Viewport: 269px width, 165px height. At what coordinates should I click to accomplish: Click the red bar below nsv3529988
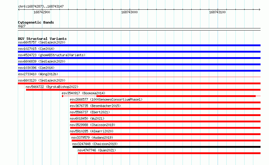pyautogui.click(x=165, y=128)
